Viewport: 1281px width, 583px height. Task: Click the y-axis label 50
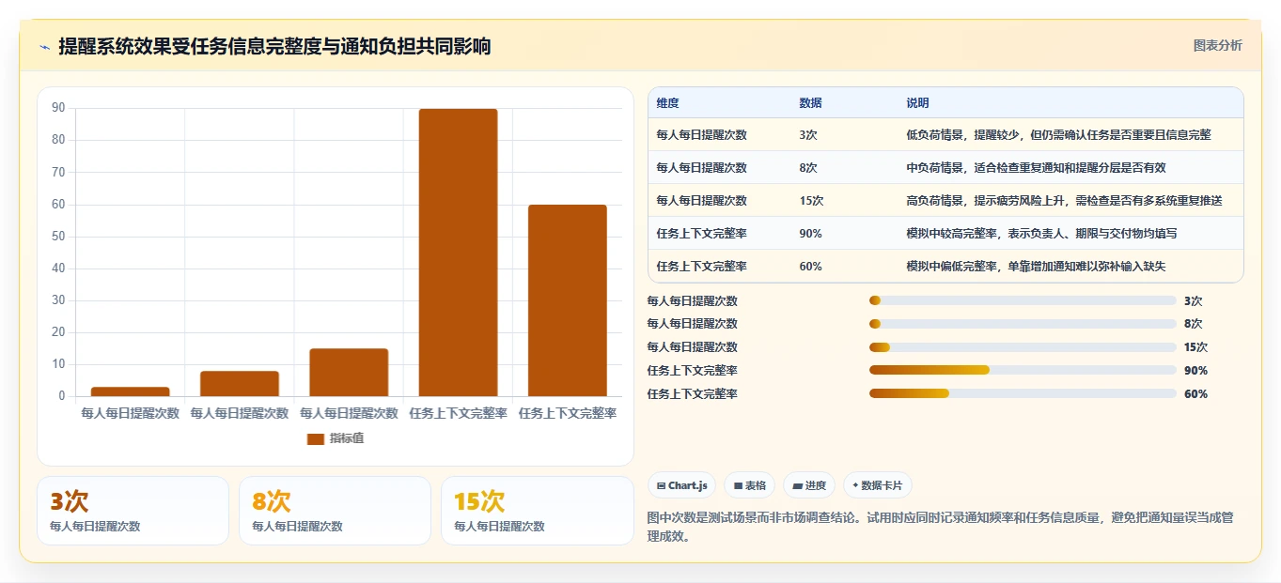(58, 237)
